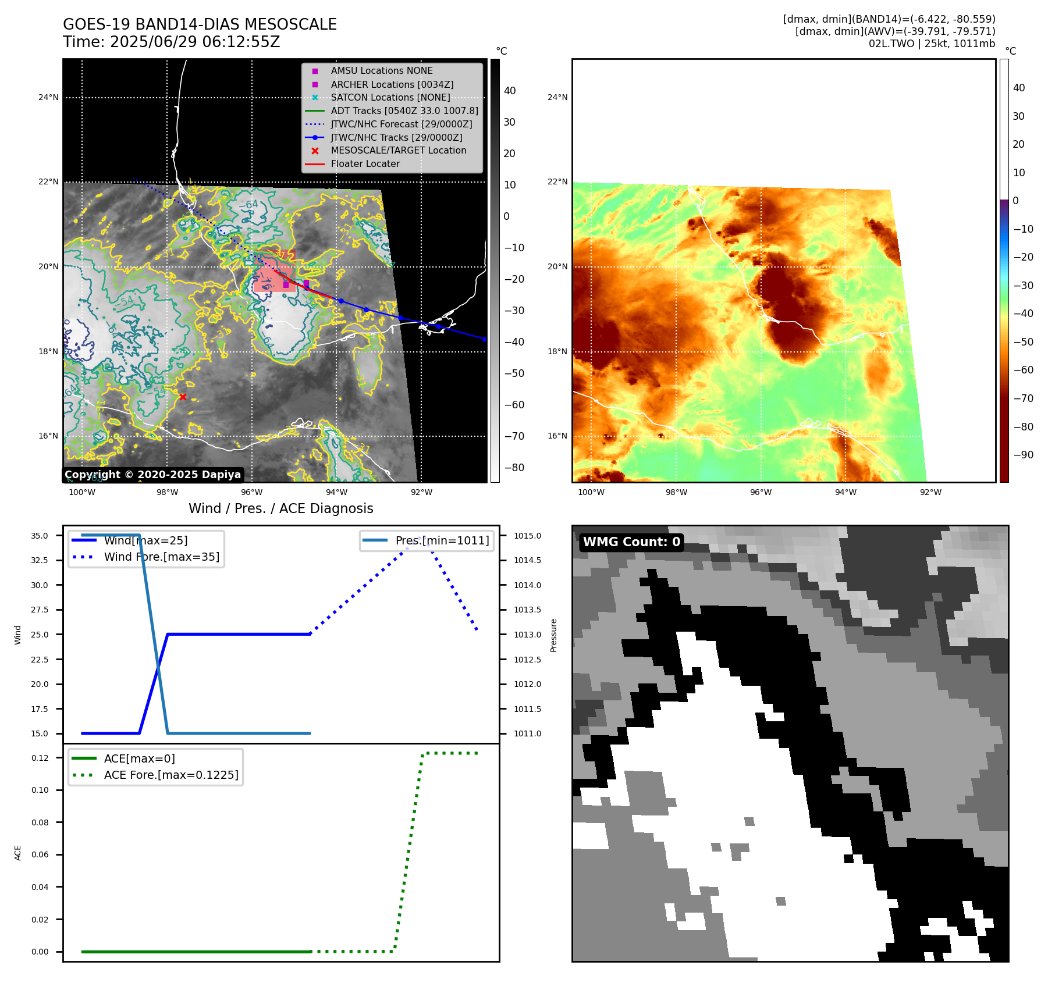Click 'GOES-19 BAND14-DIAS MESOSCALE' title
Image resolution: width=1048 pixels, height=983 pixels.
click(200, 24)
